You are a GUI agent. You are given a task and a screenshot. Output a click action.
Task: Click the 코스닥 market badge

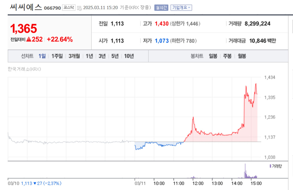click(x=69, y=8)
